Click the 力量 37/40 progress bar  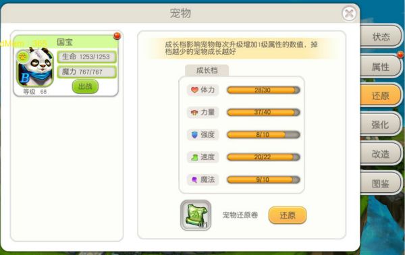[x=263, y=112]
